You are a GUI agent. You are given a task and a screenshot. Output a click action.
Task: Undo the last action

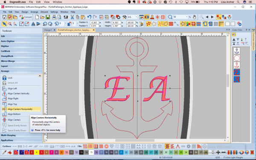click(x=89, y=17)
